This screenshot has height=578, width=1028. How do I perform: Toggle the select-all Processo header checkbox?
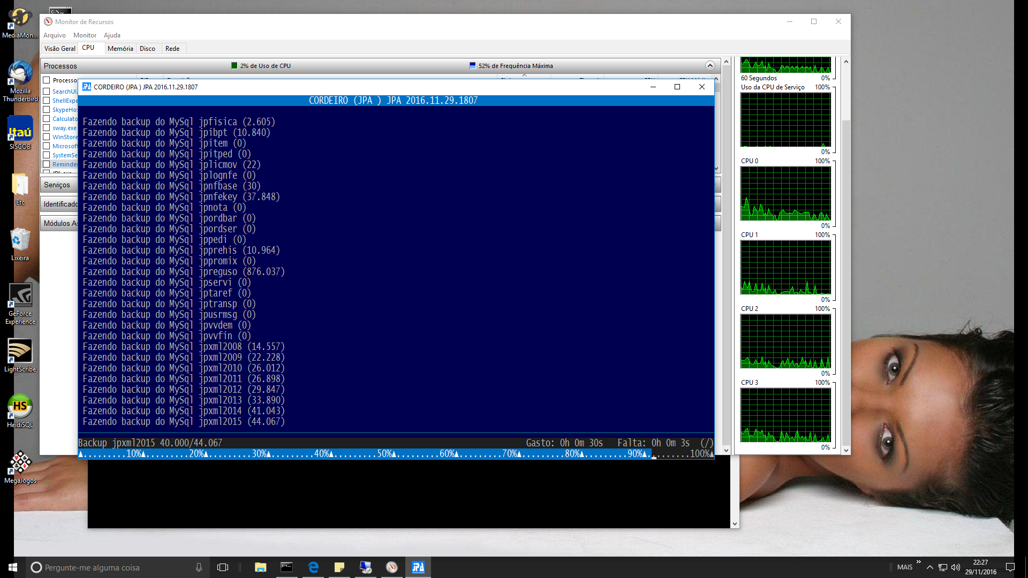click(x=47, y=80)
